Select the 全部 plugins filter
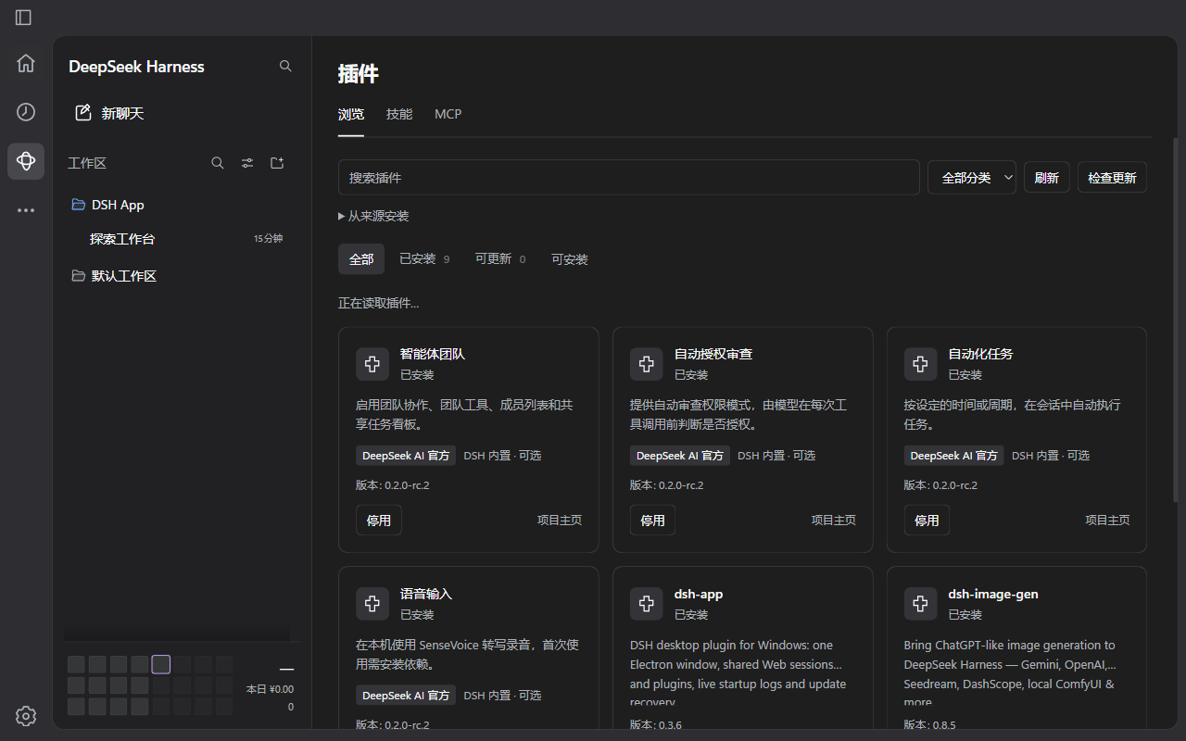1186x741 pixels. pyautogui.click(x=361, y=259)
